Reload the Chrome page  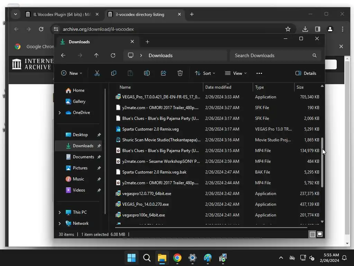point(41,29)
